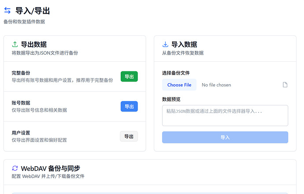Click the 仅导出界面设置和偏好配置 description

pyautogui.click(x=39, y=140)
